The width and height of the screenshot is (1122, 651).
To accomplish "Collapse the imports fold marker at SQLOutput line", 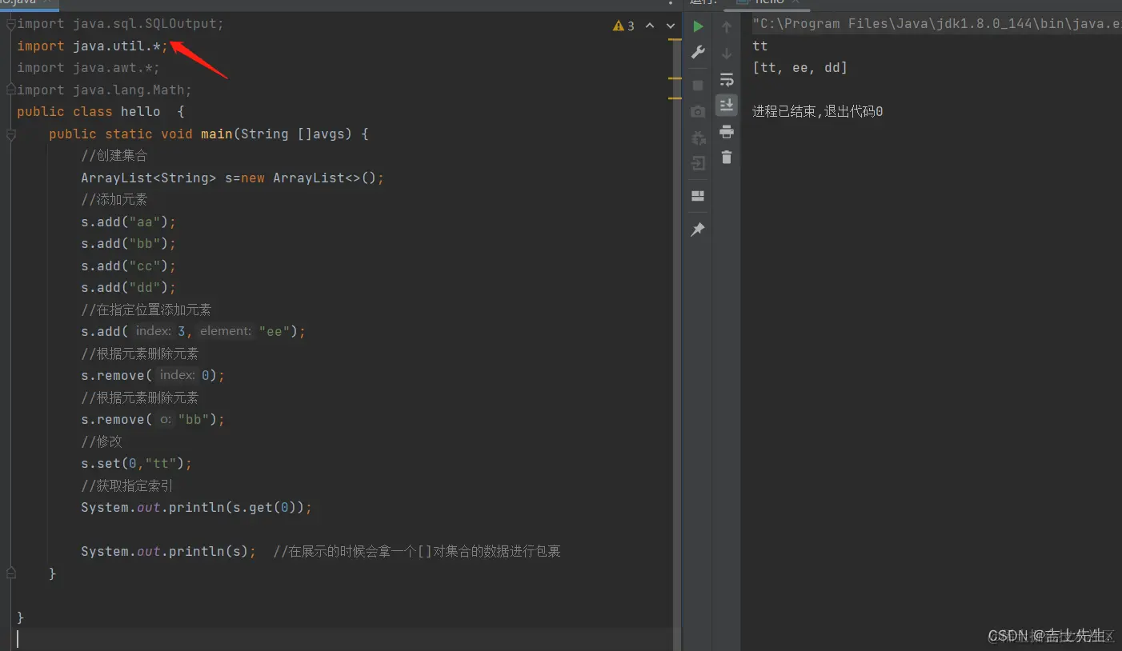I will [10, 24].
